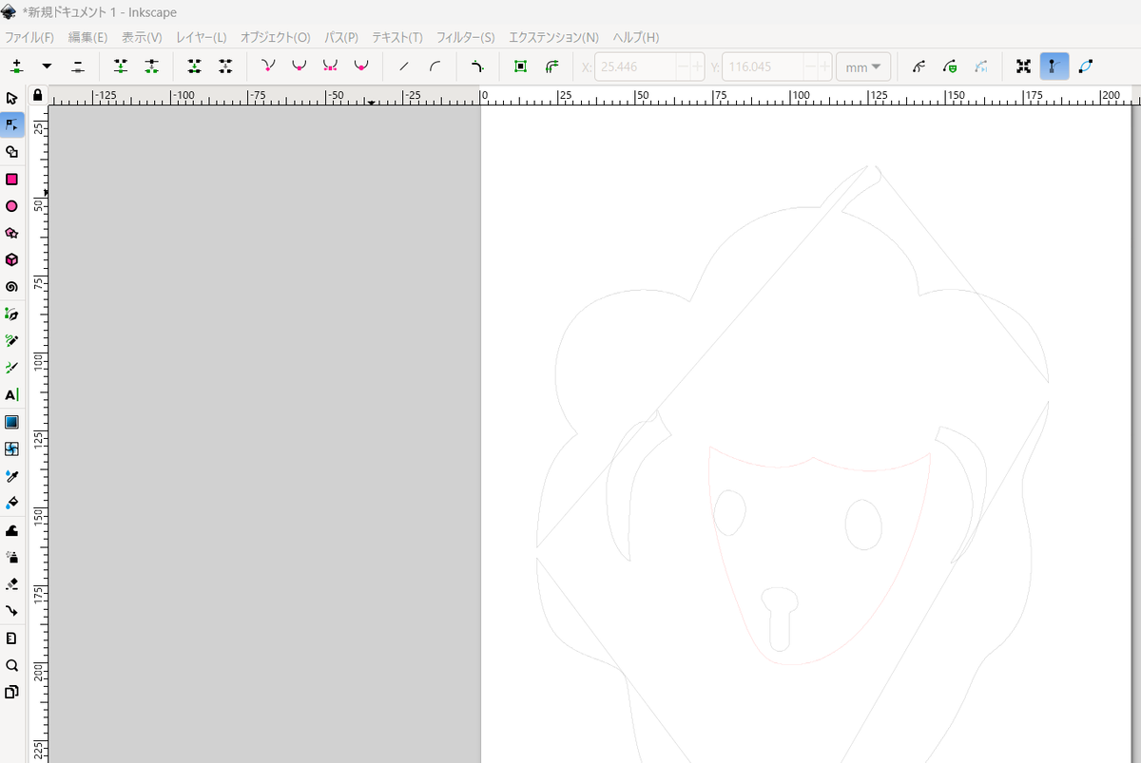Make selected nodes corner (cusp)
This screenshot has width=1141, height=763.
pos(268,67)
